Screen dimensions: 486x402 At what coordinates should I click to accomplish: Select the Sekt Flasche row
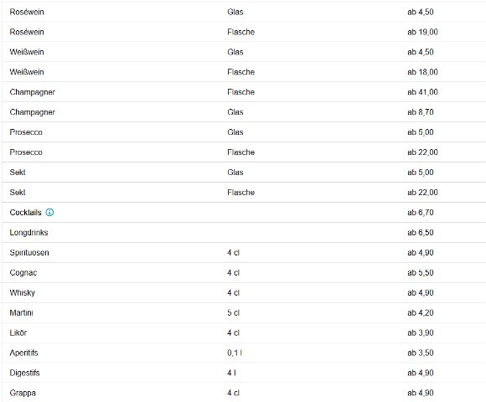pyautogui.click(x=244, y=193)
